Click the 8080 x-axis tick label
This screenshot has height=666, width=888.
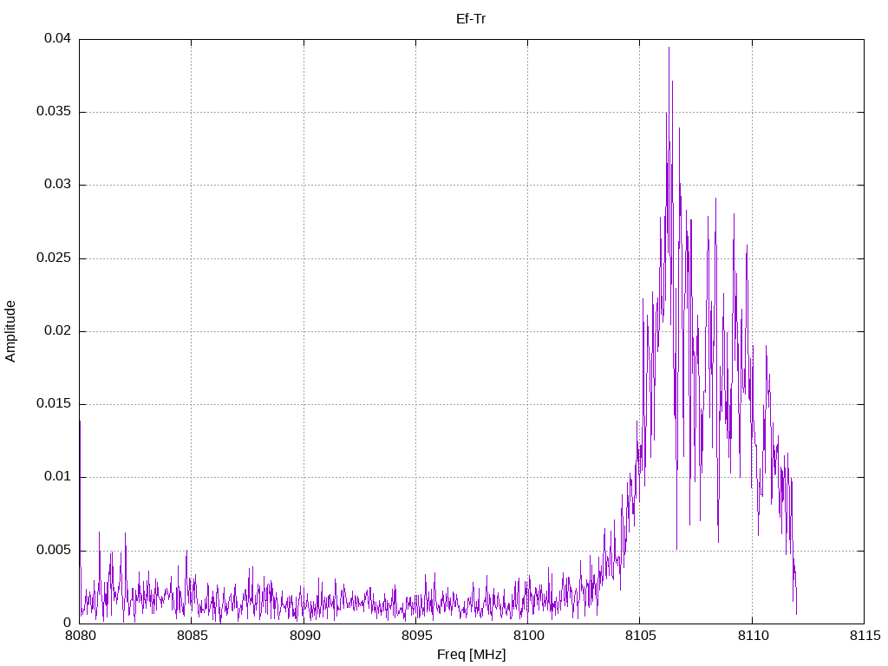(x=80, y=636)
